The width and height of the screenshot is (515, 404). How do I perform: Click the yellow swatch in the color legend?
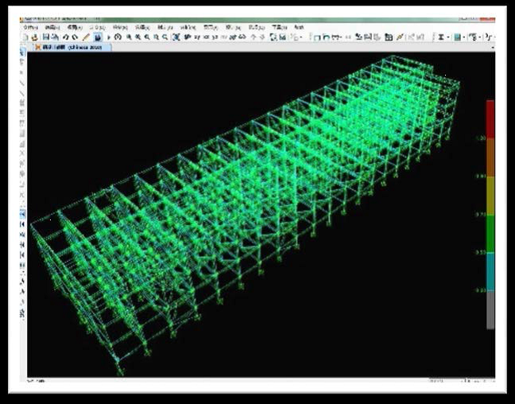[x=490, y=196]
